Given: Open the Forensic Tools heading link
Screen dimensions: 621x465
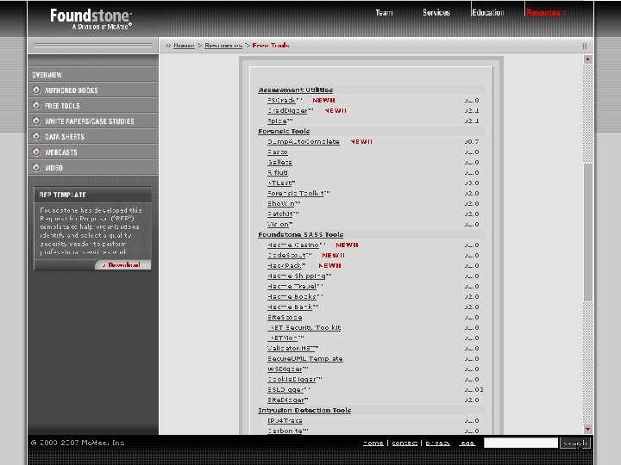Looking at the screenshot, I should tap(284, 131).
